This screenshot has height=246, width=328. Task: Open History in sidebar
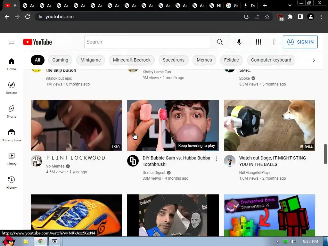[x=12, y=183]
